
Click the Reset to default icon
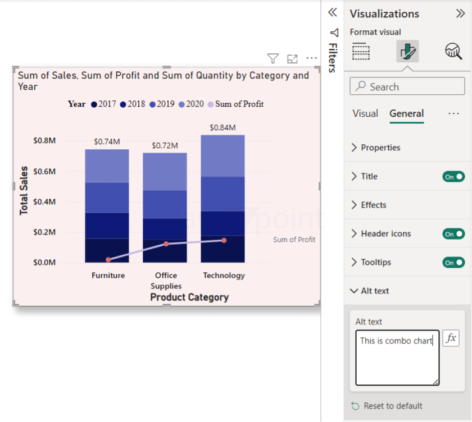pyautogui.click(x=355, y=406)
